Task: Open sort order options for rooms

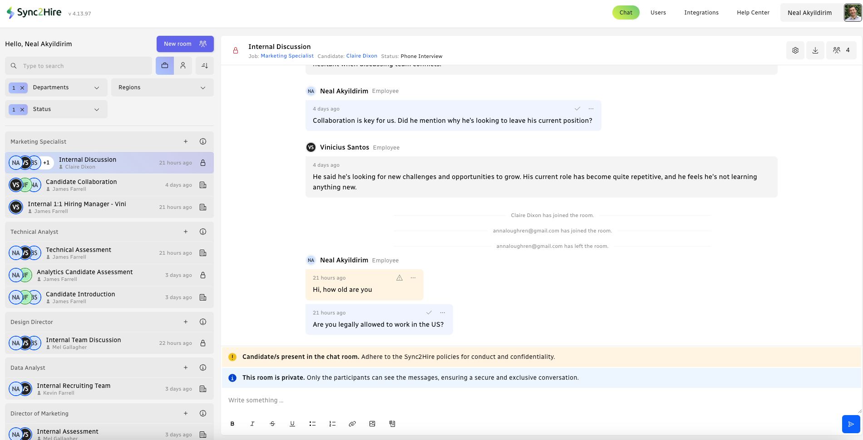Action: [205, 66]
